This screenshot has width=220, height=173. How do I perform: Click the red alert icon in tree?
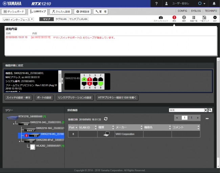tap(26, 135)
